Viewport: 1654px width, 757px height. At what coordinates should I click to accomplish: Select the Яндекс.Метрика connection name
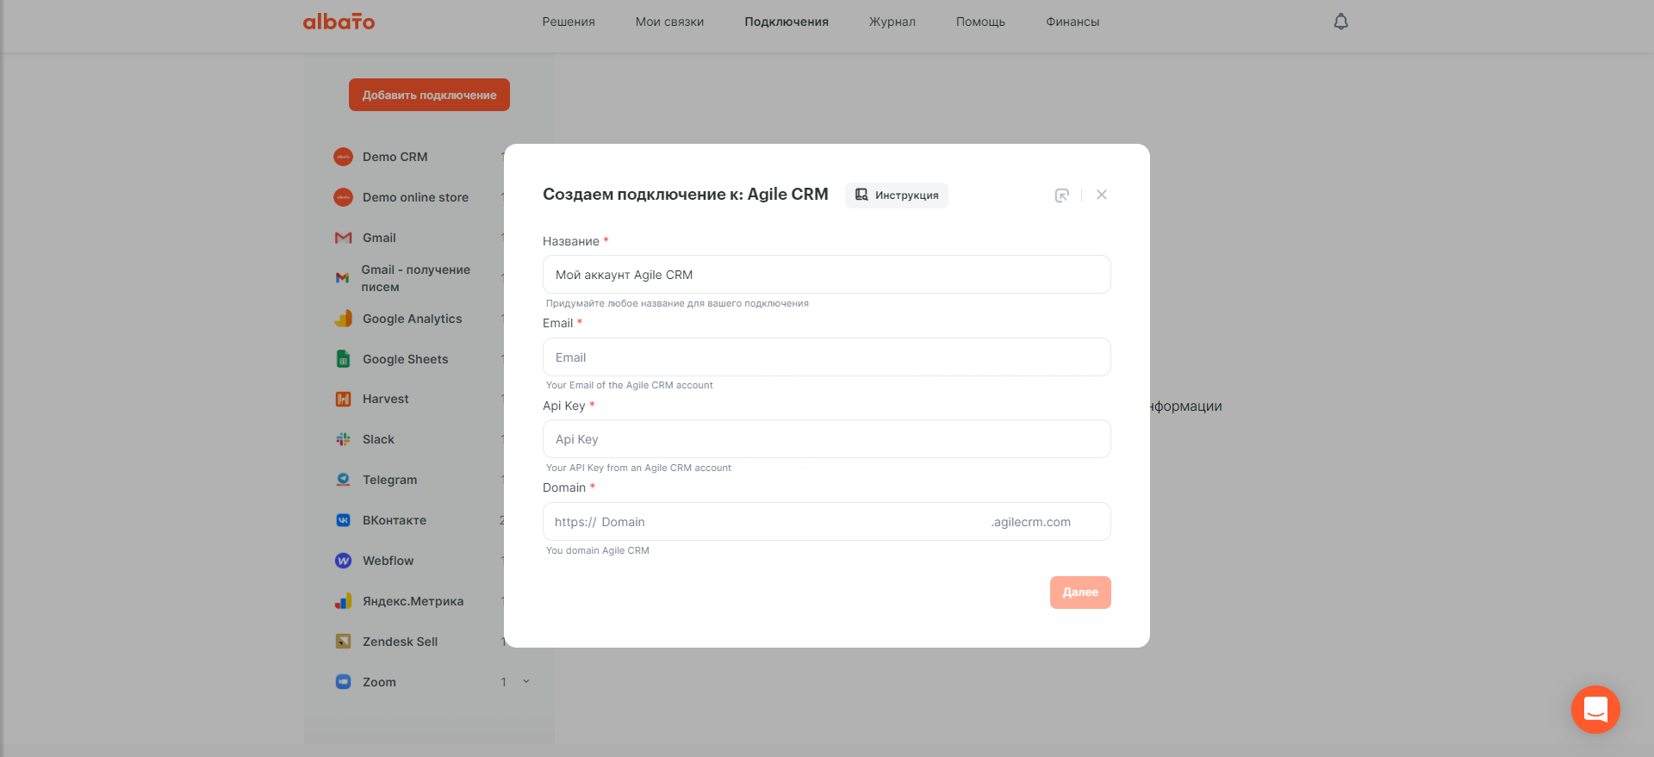(x=413, y=601)
